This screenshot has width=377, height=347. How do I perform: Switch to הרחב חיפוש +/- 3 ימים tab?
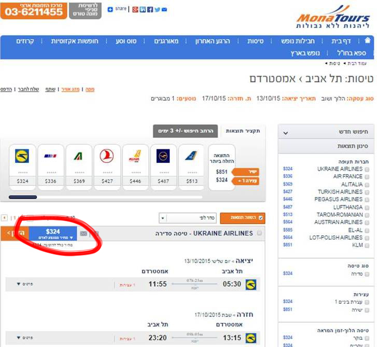[185, 131]
